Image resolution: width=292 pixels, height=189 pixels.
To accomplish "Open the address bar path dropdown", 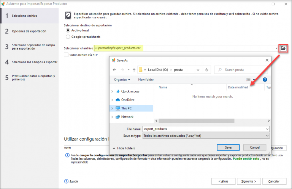I will point(198,70).
